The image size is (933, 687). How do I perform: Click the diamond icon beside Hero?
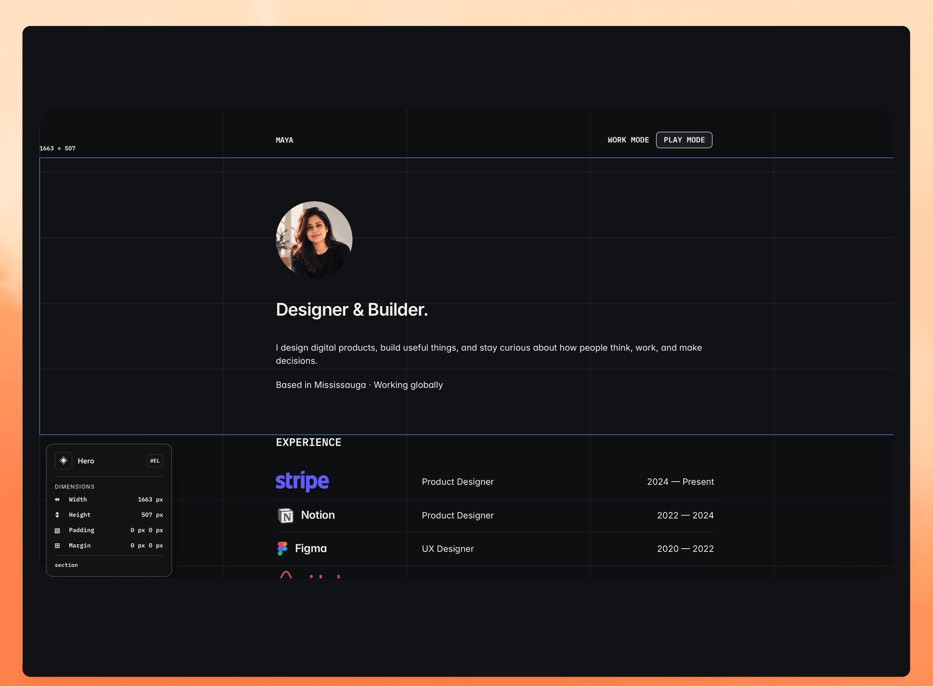point(63,461)
